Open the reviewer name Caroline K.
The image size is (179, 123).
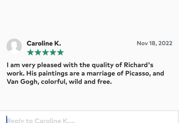point(44,43)
